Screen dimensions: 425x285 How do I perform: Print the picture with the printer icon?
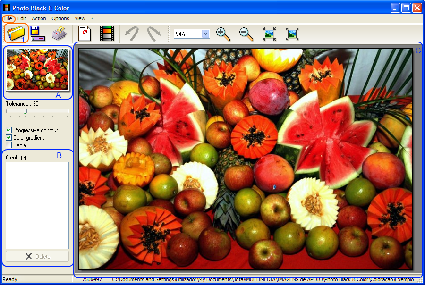click(59, 34)
